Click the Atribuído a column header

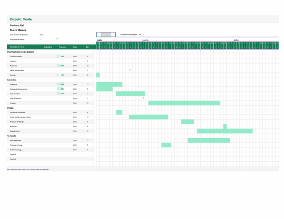click(48, 47)
